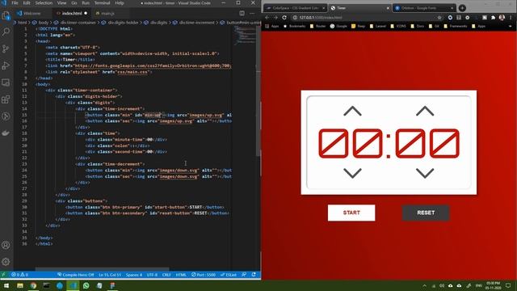Click the RESET button on the timer
517x291 pixels.
coord(426,213)
